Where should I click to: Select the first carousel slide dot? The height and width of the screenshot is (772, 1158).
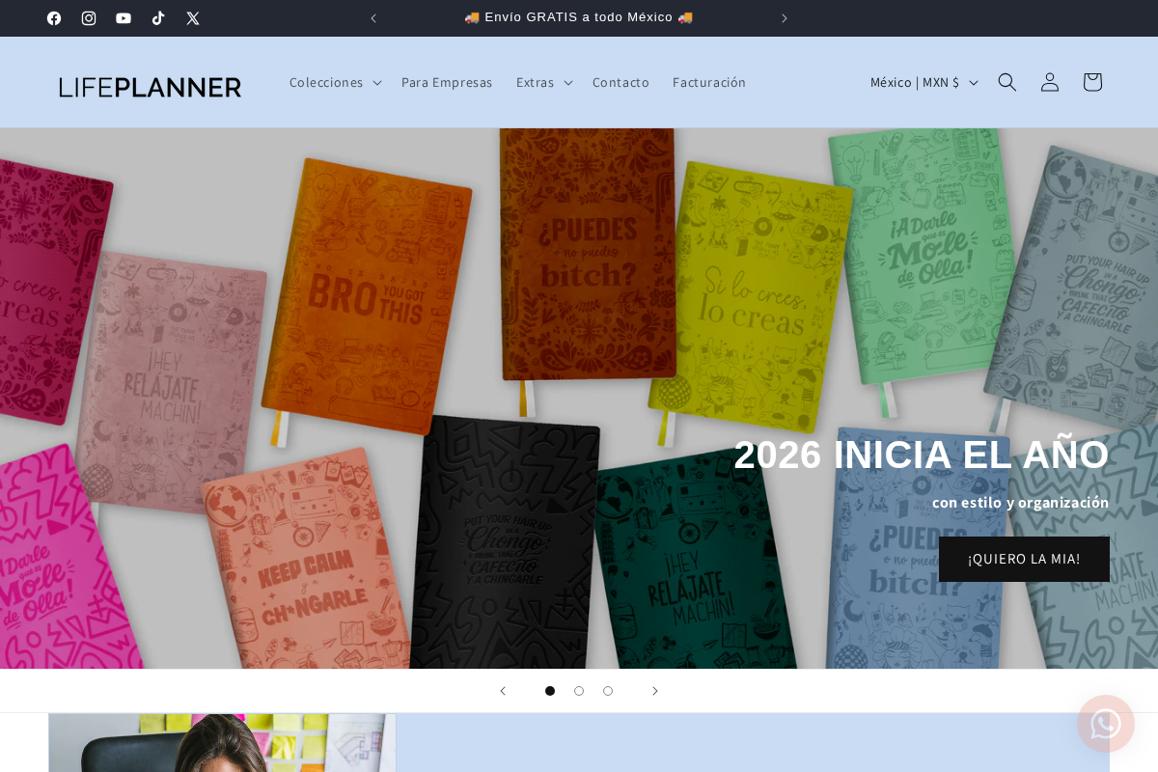pos(550,691)
